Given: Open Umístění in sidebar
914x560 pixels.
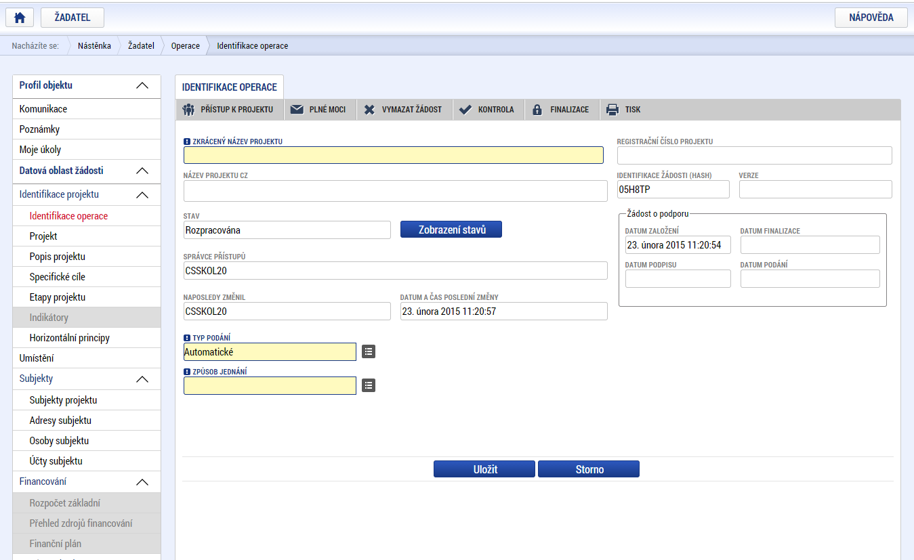Looking at the screenshot, I should point(87,358).
